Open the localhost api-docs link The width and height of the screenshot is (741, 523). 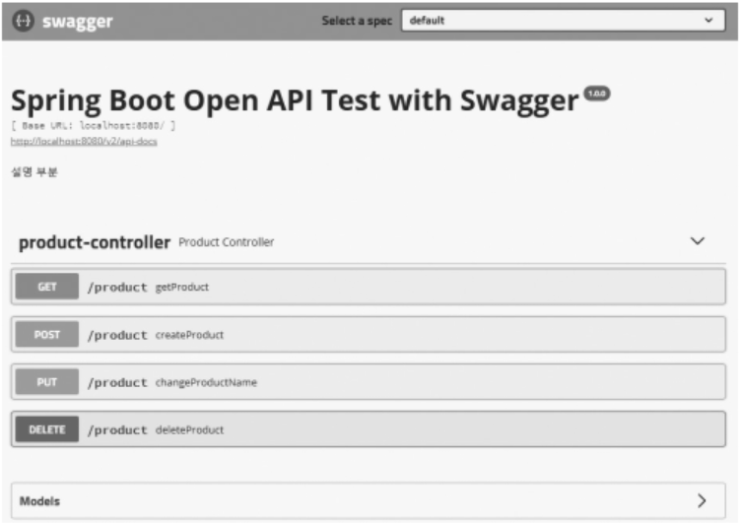pos(84,141)
